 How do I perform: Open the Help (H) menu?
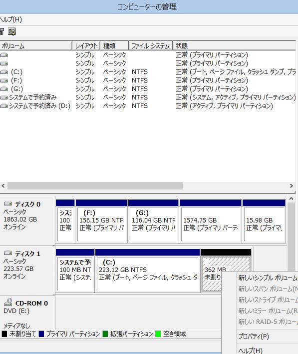click(x=11, y=19)
